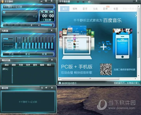The image size is (141, 115).
Task: Adjust the player volume slider
Action: tap(46, 25)
